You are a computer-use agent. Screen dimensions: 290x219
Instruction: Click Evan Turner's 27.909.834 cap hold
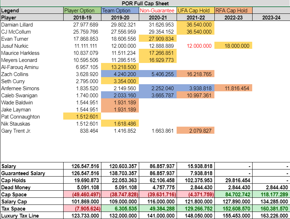(158, 39)
